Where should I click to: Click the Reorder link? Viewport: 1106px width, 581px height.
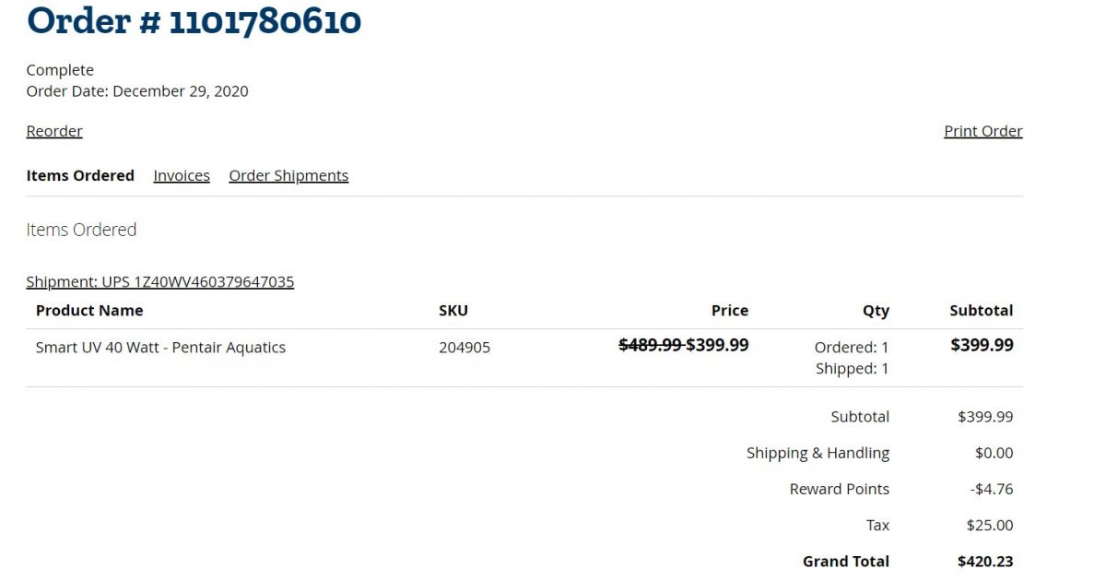pyautogui.click(x=54, y=131)
